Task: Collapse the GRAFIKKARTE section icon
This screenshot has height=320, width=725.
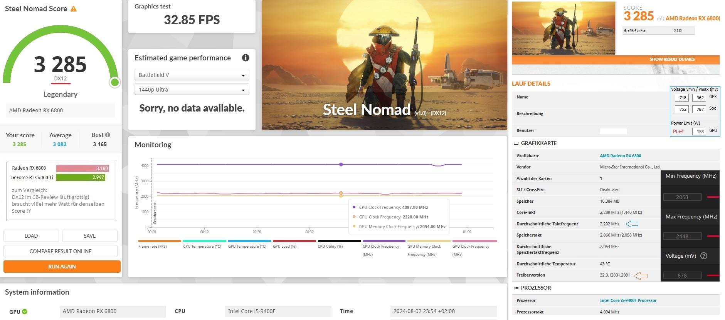Action: (516, 143)
